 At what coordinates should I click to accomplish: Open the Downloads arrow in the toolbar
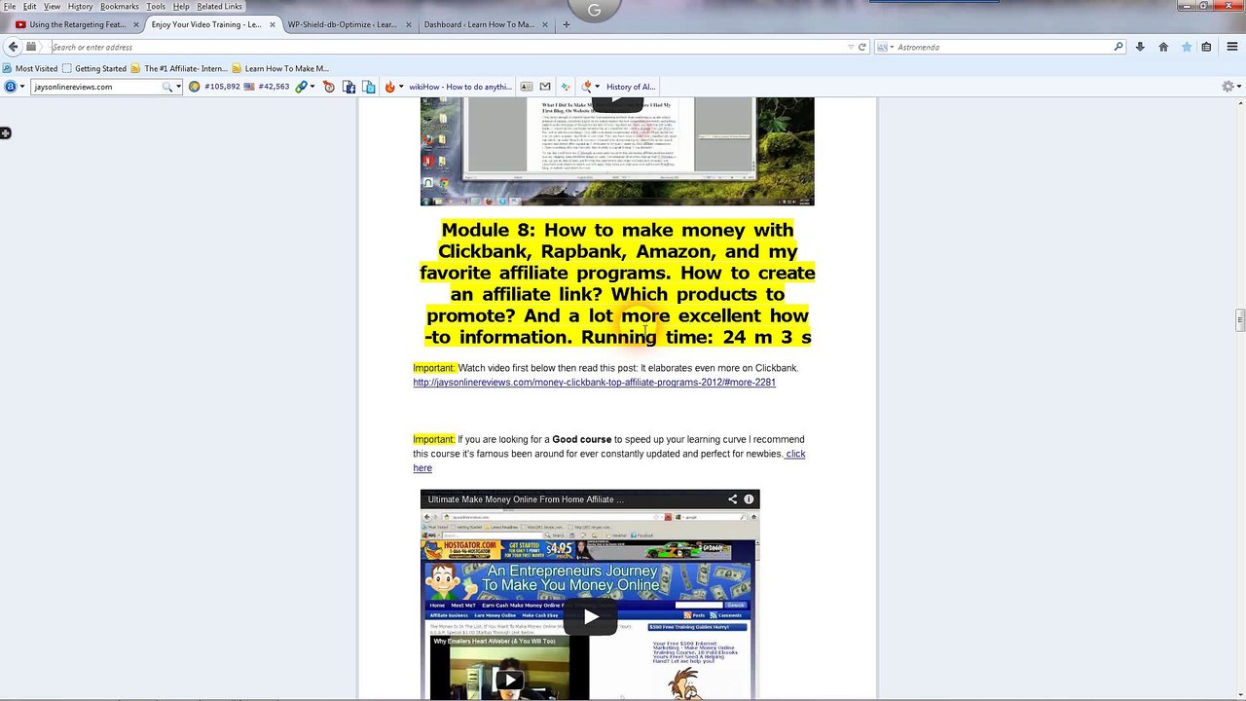pyautogui.click(x=1140, y=47)
